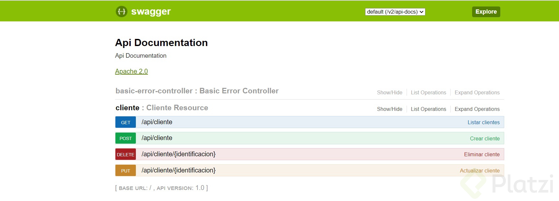Screen dimensions: 559x201
Task: Expand Operations for the cliente resource
Action: [x=477, y=109]
